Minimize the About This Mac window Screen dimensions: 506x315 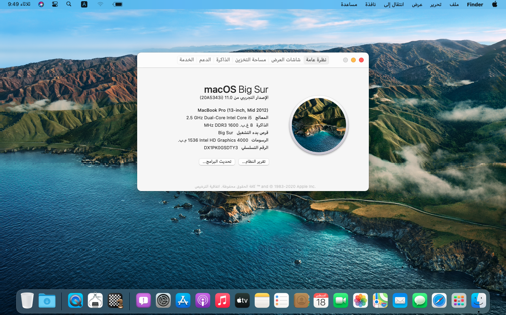(353, 60)
